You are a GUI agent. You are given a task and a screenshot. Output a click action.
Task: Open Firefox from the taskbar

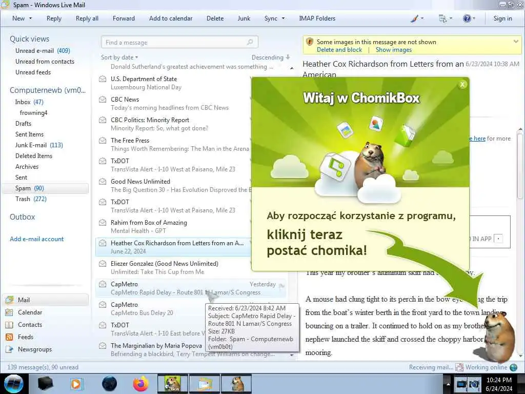141,384
